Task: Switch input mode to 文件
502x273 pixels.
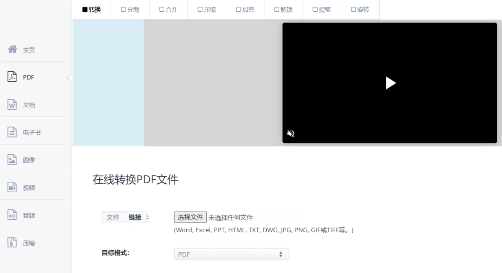Action: [x=113, y=217]
